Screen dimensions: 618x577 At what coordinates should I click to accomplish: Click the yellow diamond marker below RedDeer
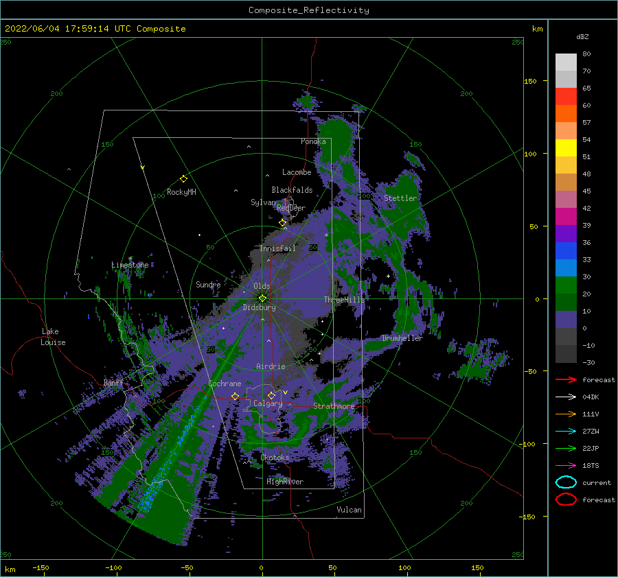(283, 223)
